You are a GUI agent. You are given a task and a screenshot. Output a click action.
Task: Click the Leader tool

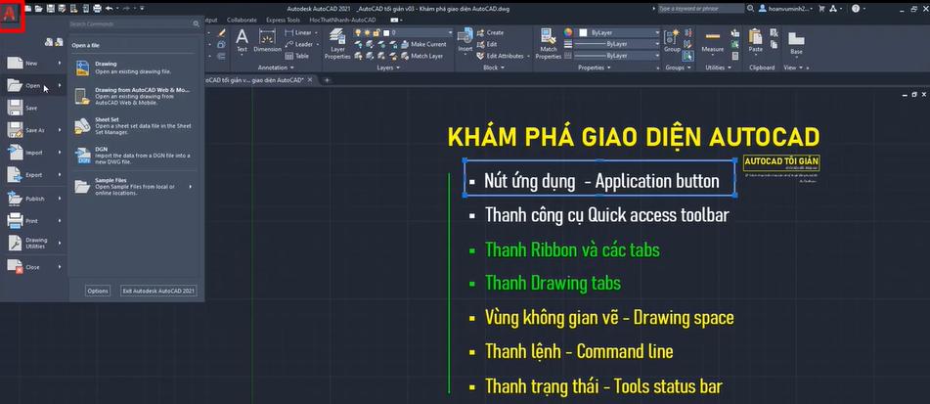coord(299,44)
